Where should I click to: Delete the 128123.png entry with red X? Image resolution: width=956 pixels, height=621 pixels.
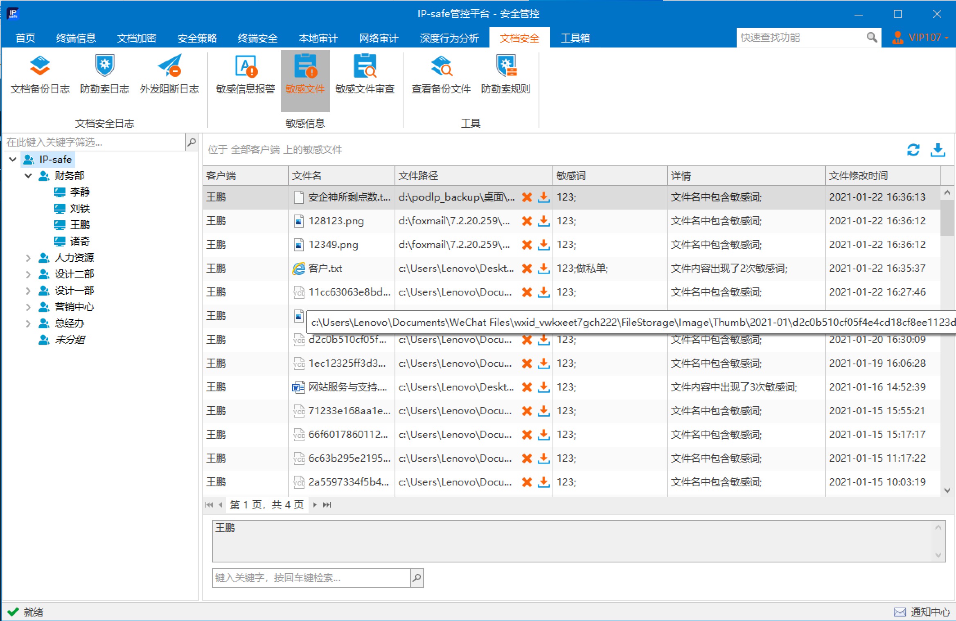point(527,221)
